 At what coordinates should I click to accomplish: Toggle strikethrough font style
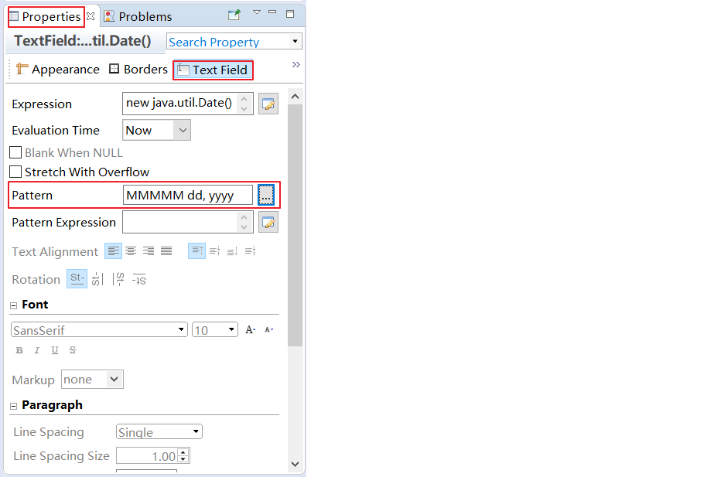coord(73,350)
